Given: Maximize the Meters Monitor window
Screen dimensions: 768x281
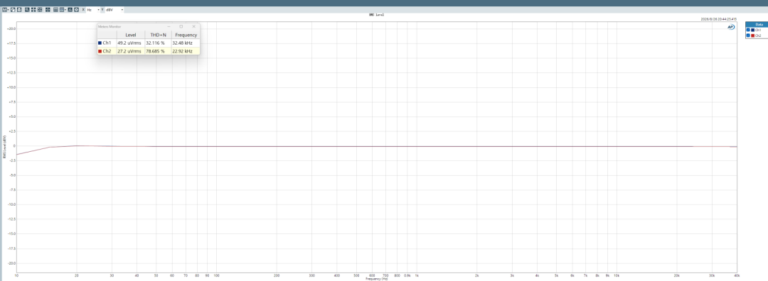Looking at the screenshot, I should (x=181, y=26).
